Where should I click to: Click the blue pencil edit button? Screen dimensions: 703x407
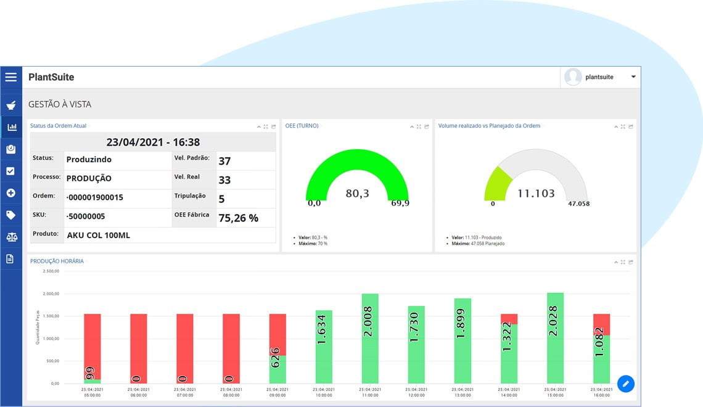(625, 384)
